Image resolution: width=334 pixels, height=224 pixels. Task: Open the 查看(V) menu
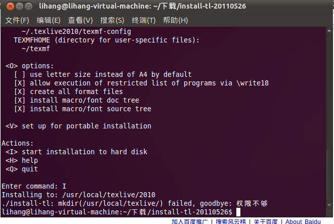click(80, 20)
